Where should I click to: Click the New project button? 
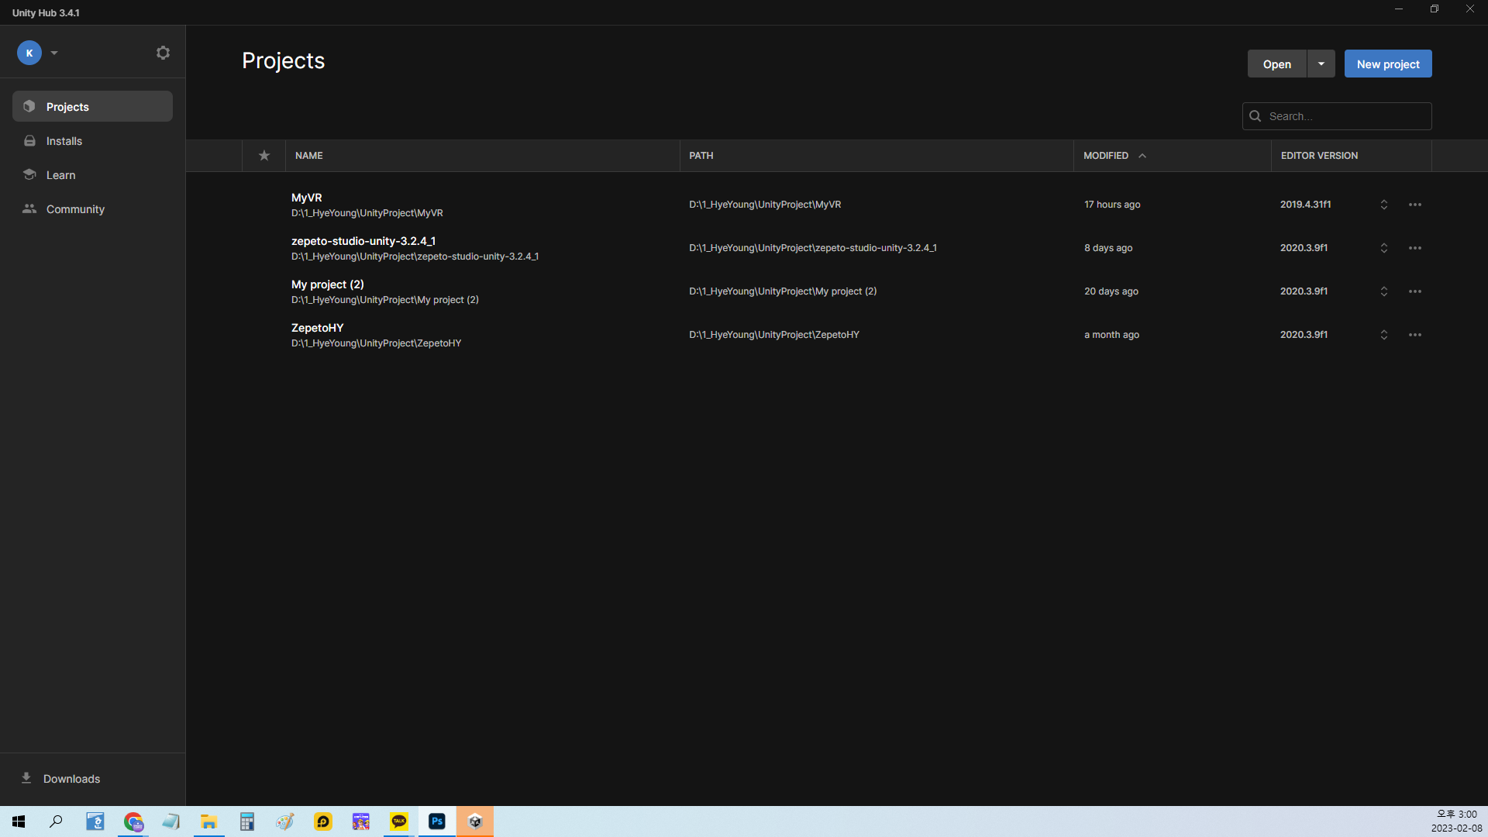1388,64
